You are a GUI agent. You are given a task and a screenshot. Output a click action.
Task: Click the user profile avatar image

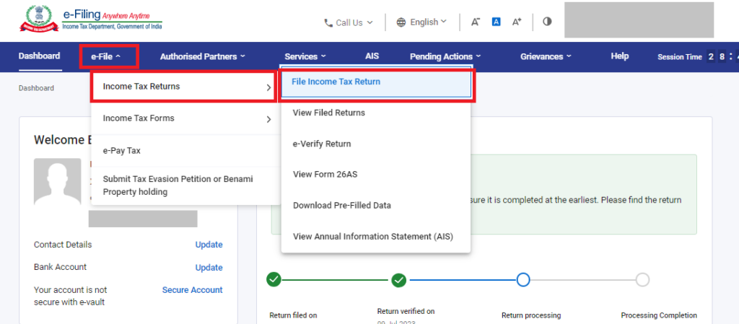click(58, 183)
